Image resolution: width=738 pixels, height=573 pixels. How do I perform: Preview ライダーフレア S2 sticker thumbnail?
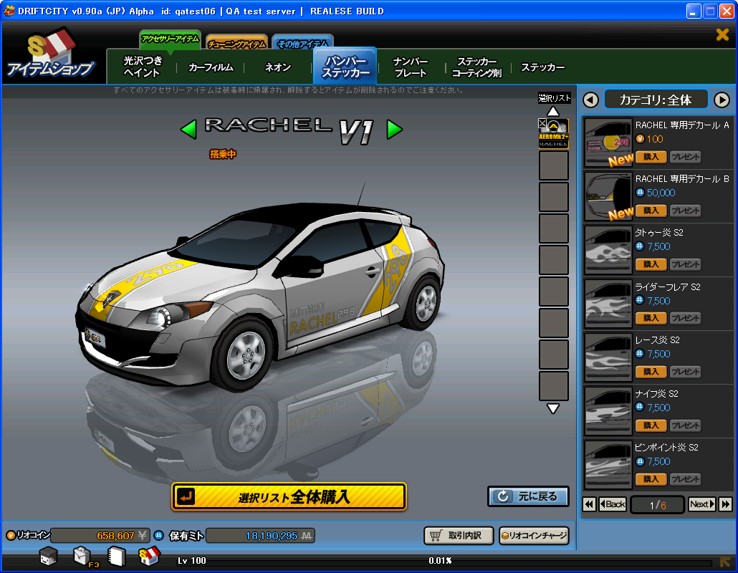[x=608, y=304]
